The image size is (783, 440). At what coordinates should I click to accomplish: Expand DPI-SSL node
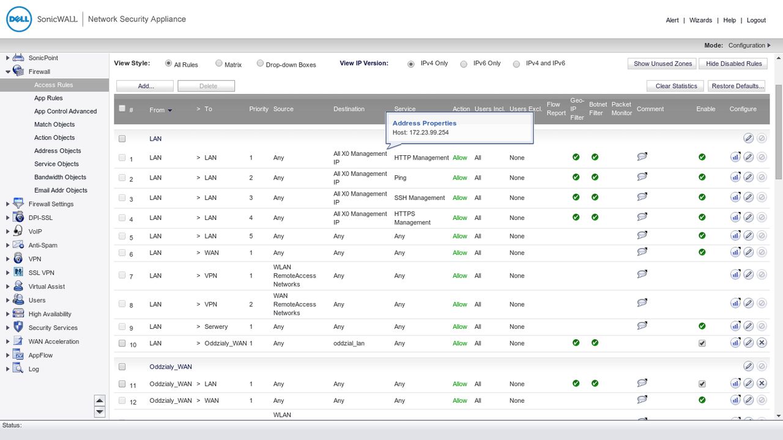click(x=8, y=218)
